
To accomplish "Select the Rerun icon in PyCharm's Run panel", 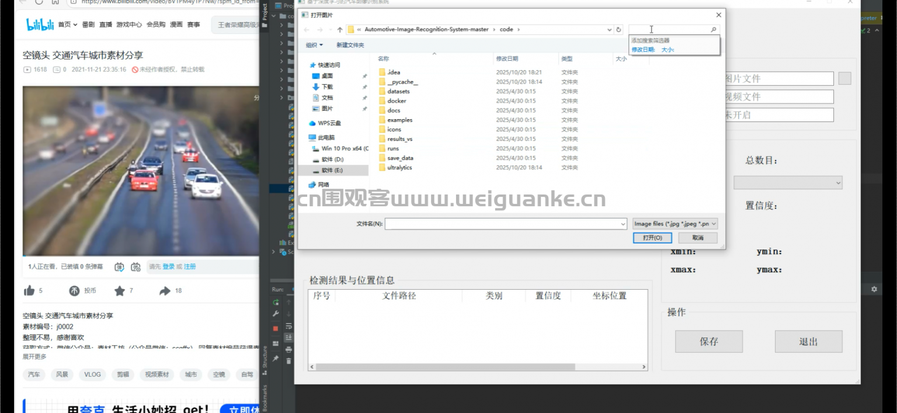I will click(x=275, y=301).
